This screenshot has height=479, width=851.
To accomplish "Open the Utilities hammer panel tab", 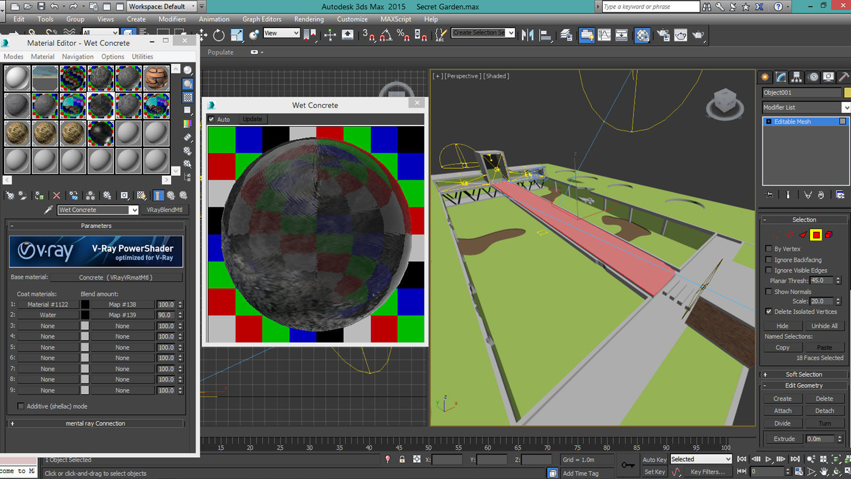I will tap(844, 77).
